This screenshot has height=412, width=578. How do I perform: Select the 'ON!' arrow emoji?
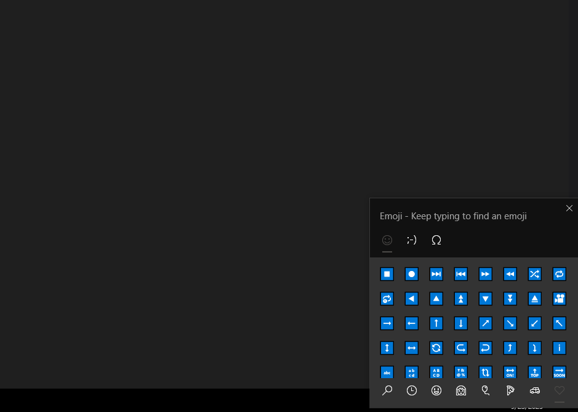510,372
